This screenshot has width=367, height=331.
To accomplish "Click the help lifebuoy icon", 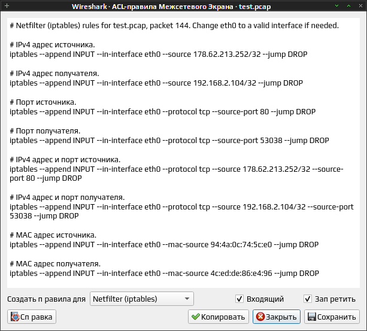I will pos(15,317).
